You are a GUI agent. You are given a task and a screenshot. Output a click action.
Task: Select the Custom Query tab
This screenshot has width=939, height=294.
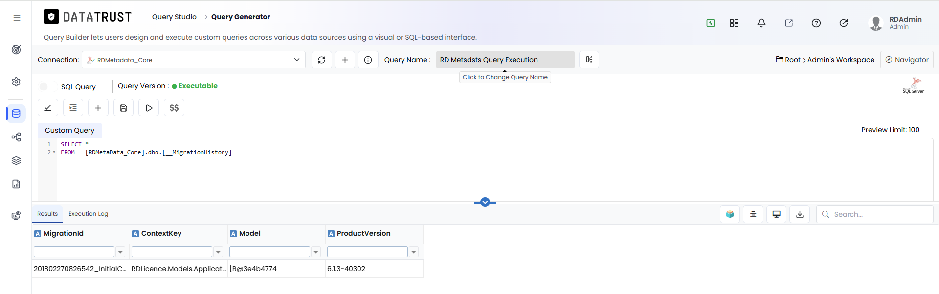[69, 130]
